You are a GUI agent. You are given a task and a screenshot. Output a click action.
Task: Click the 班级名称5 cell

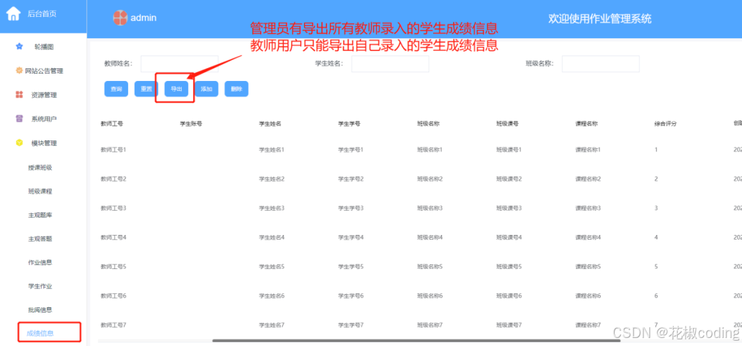(430, 266)
